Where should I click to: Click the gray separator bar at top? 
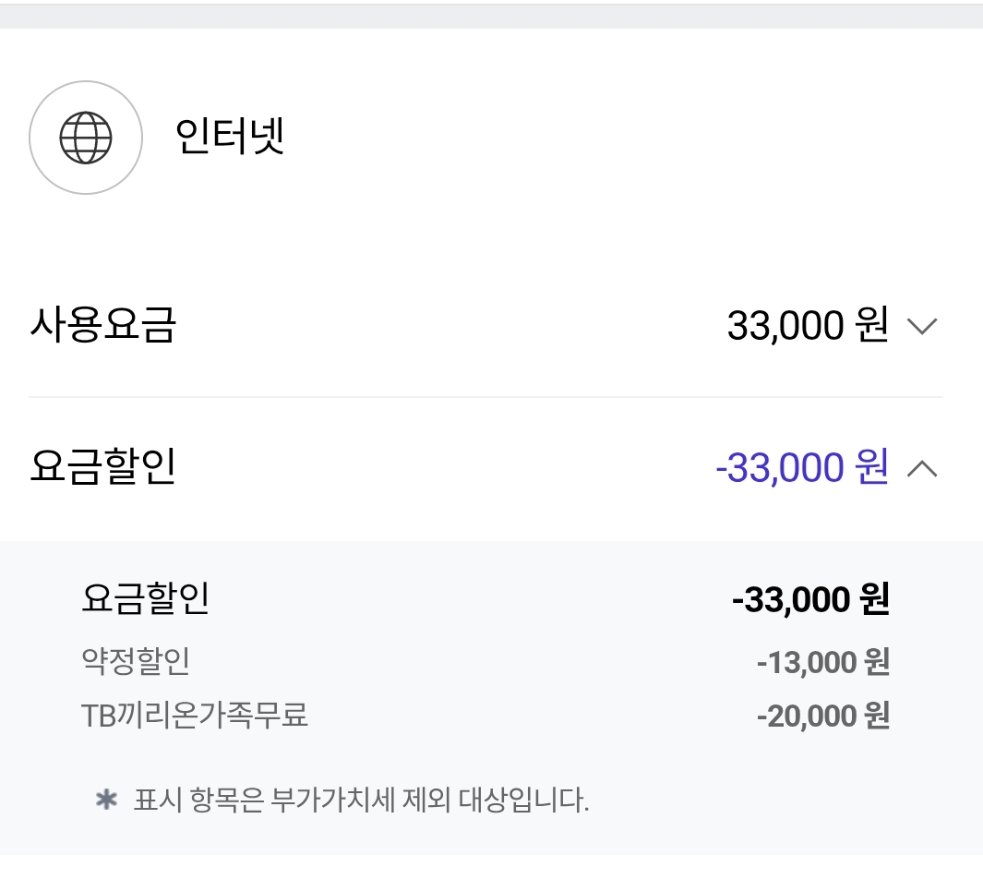pos(491,16)
